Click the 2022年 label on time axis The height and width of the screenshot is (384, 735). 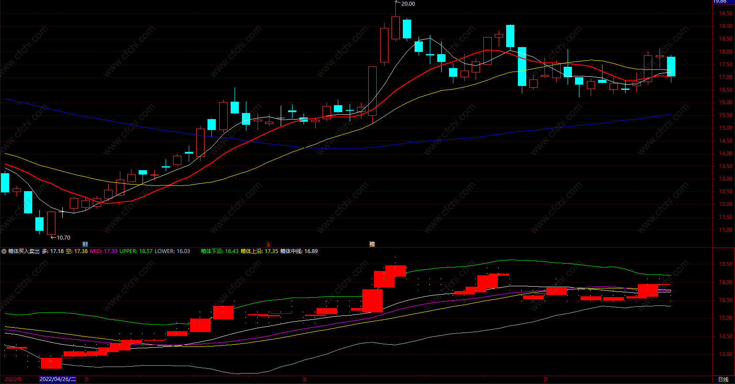pyautogui.click(x=14, y=379)
